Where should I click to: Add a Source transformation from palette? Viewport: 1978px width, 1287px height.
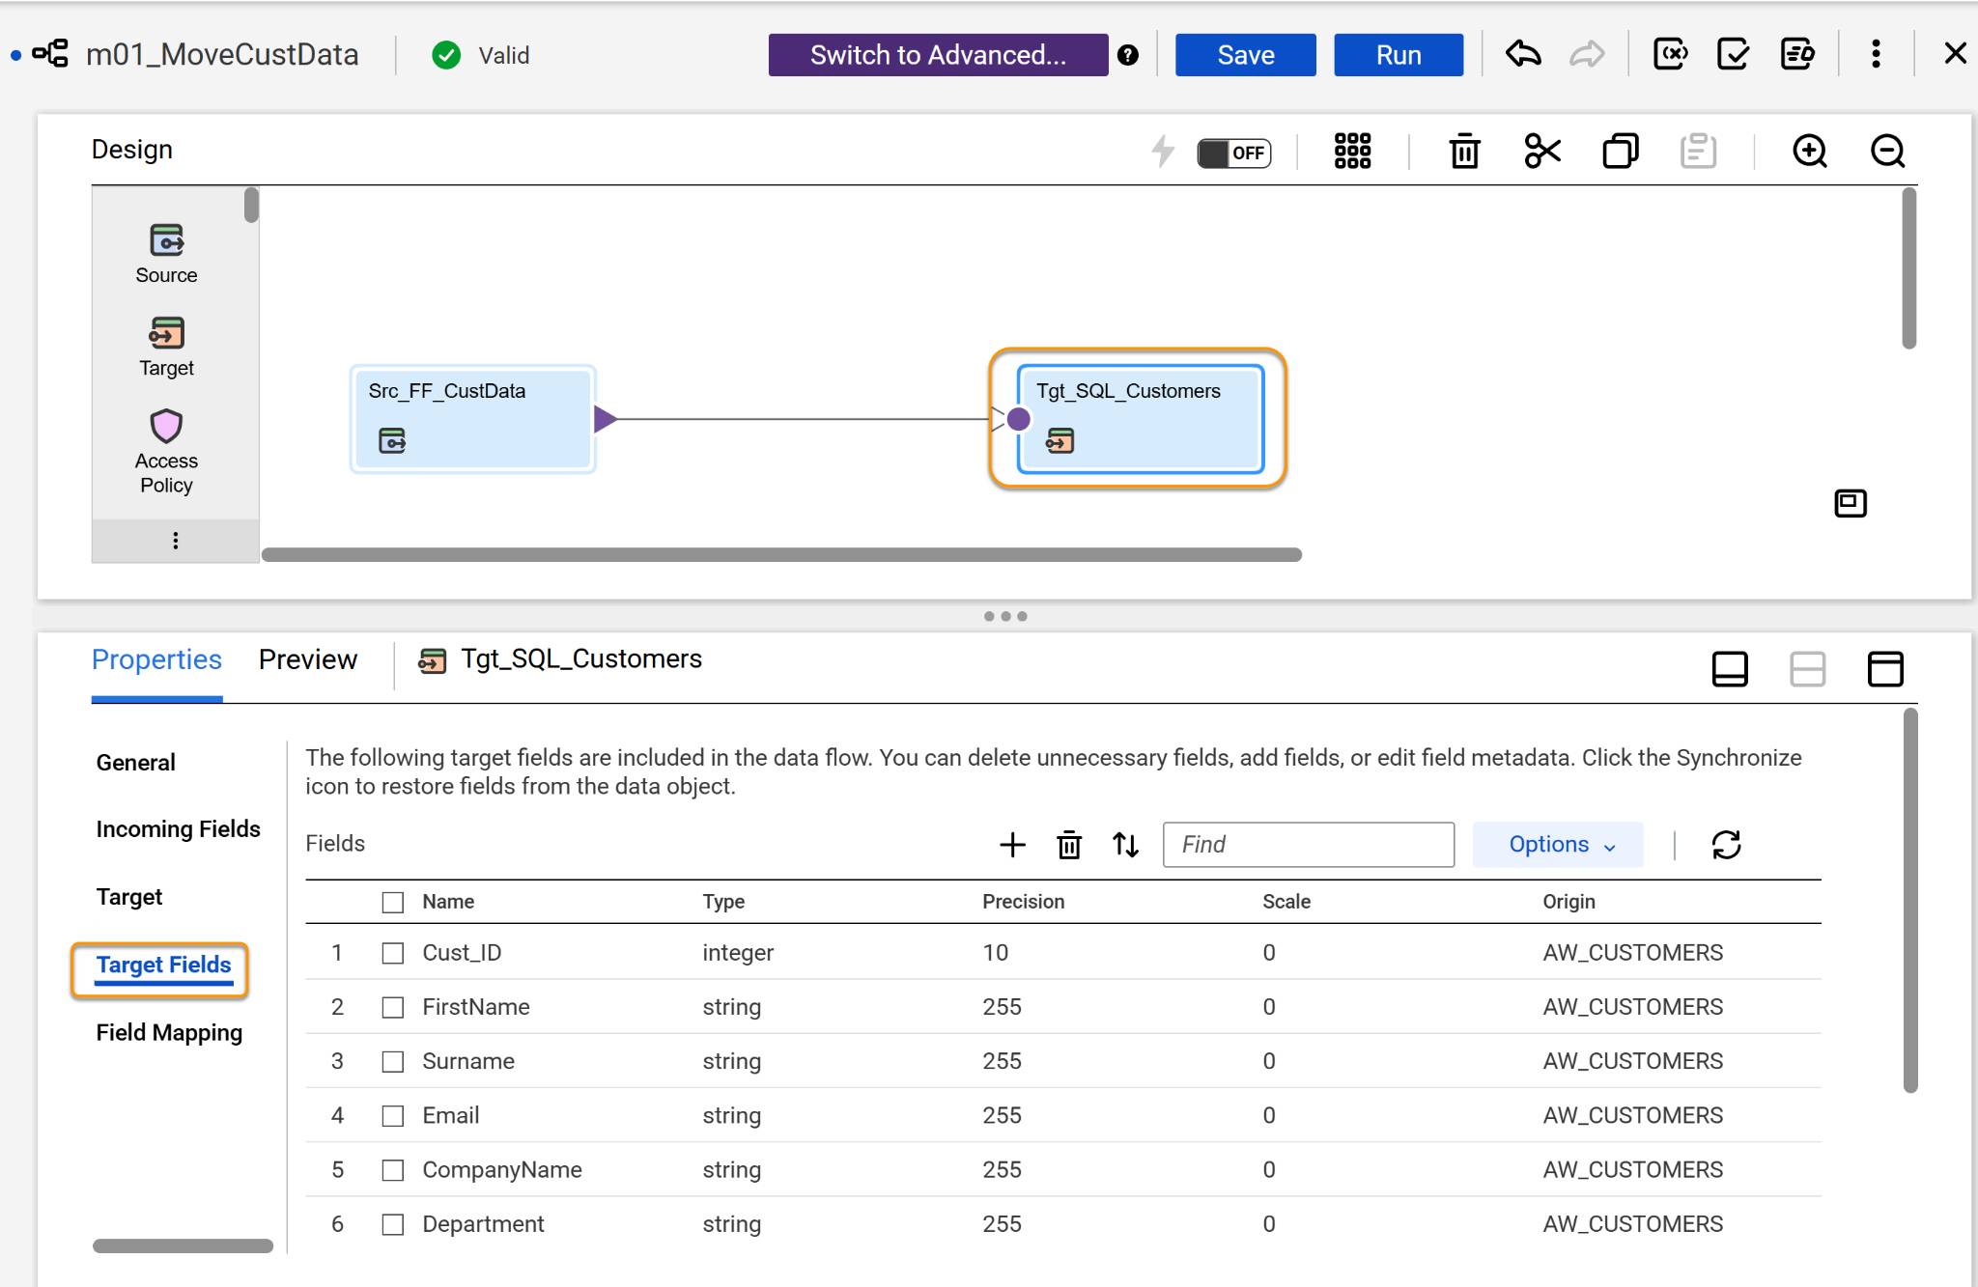pos(166,254)
